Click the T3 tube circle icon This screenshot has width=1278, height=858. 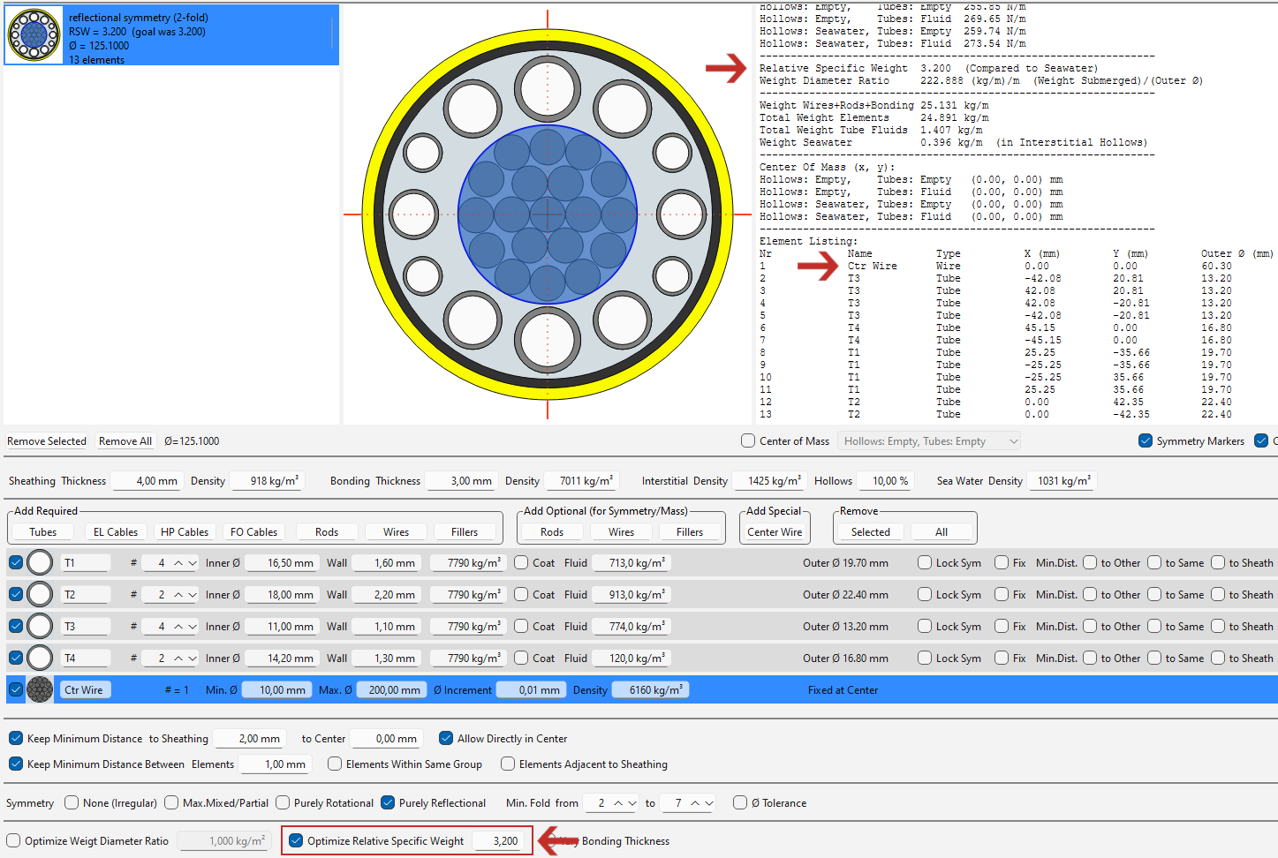pos(40,626)
